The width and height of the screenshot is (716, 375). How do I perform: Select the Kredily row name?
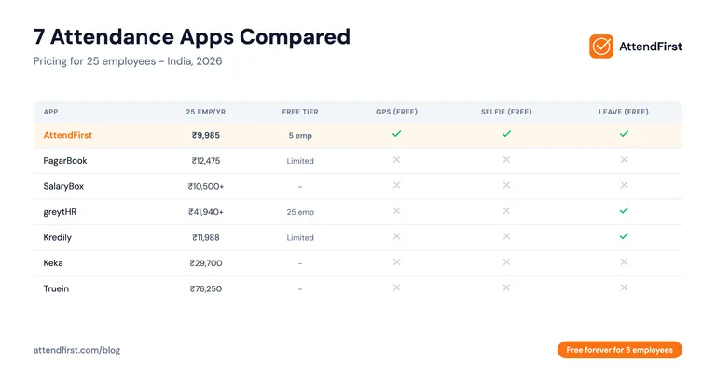[58, 237]
